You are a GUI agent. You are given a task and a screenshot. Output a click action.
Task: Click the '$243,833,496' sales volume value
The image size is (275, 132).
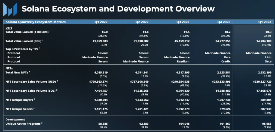click(221, 82)
